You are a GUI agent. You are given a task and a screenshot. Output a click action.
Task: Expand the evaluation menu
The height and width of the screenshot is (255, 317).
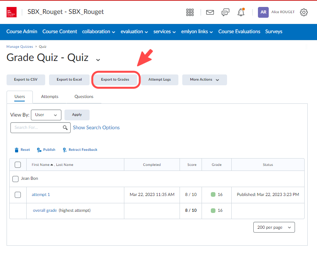pyautogui.click(x=134, y=32)
